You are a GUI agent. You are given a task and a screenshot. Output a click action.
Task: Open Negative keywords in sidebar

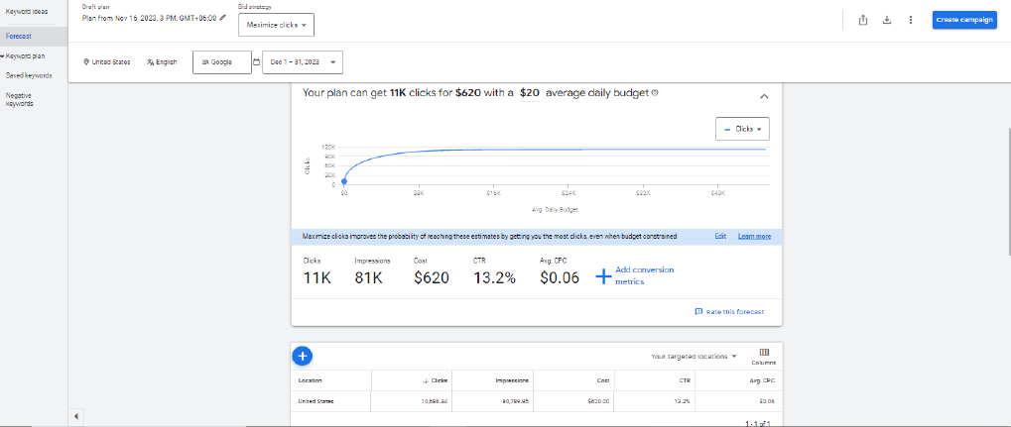[x=19, y=99]
